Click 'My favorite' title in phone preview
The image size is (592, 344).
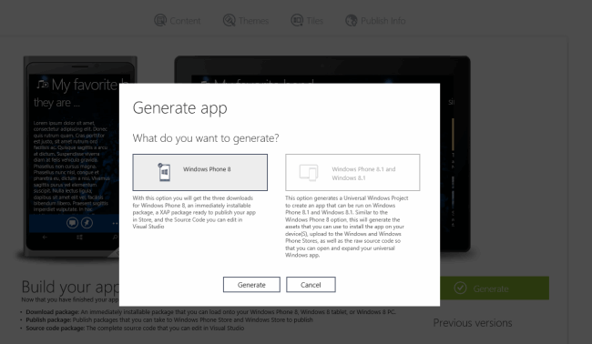[x=84, y=85]
